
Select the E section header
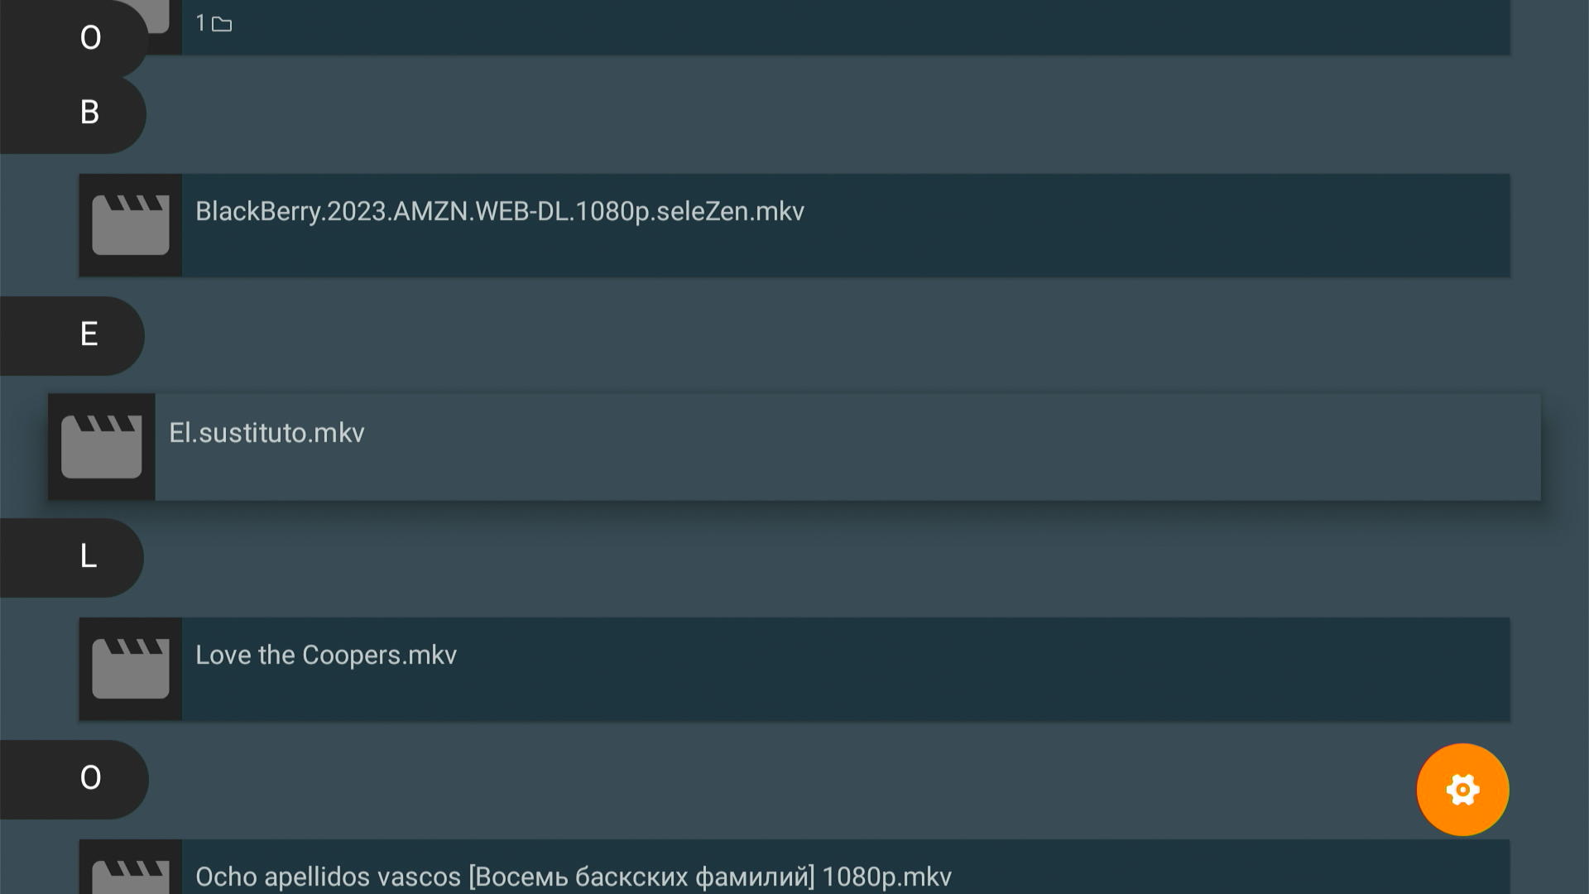pyautogui.click(x=89, y=334)
